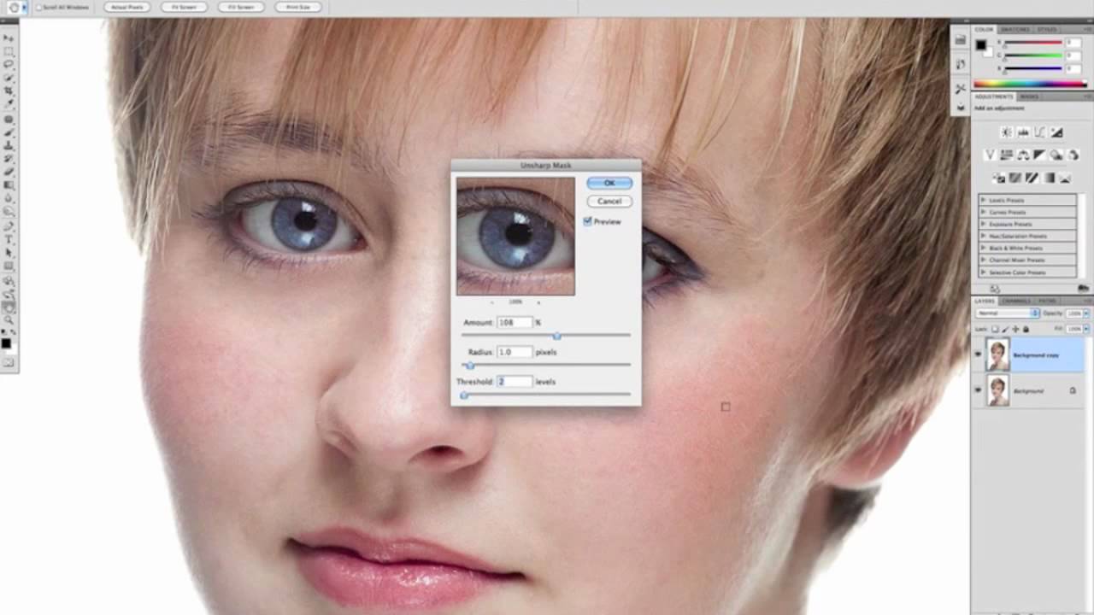
Task: Click the Amount slider handle
Action: [x=556, y=337]
